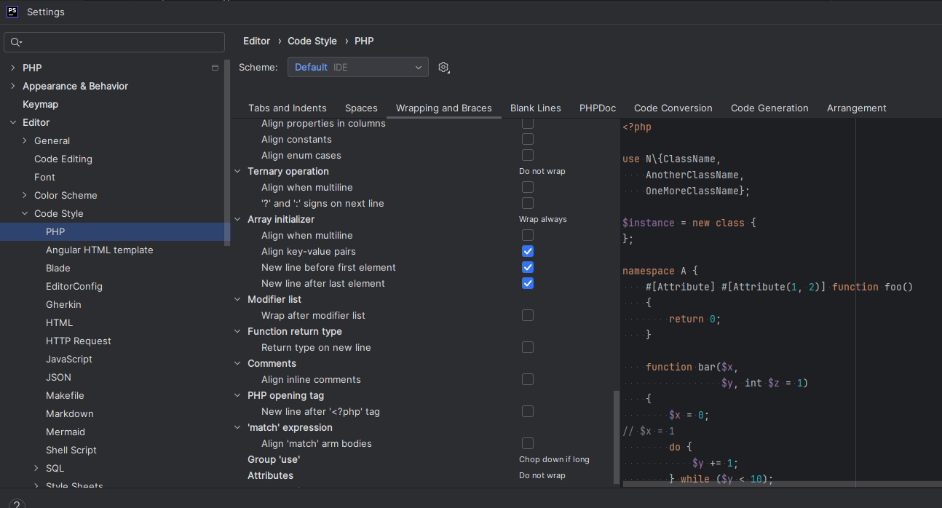Enable Wrap after modifier list checkbox
Image resolution: width=942 pixels, height=508 pixels.
[528, 315]
